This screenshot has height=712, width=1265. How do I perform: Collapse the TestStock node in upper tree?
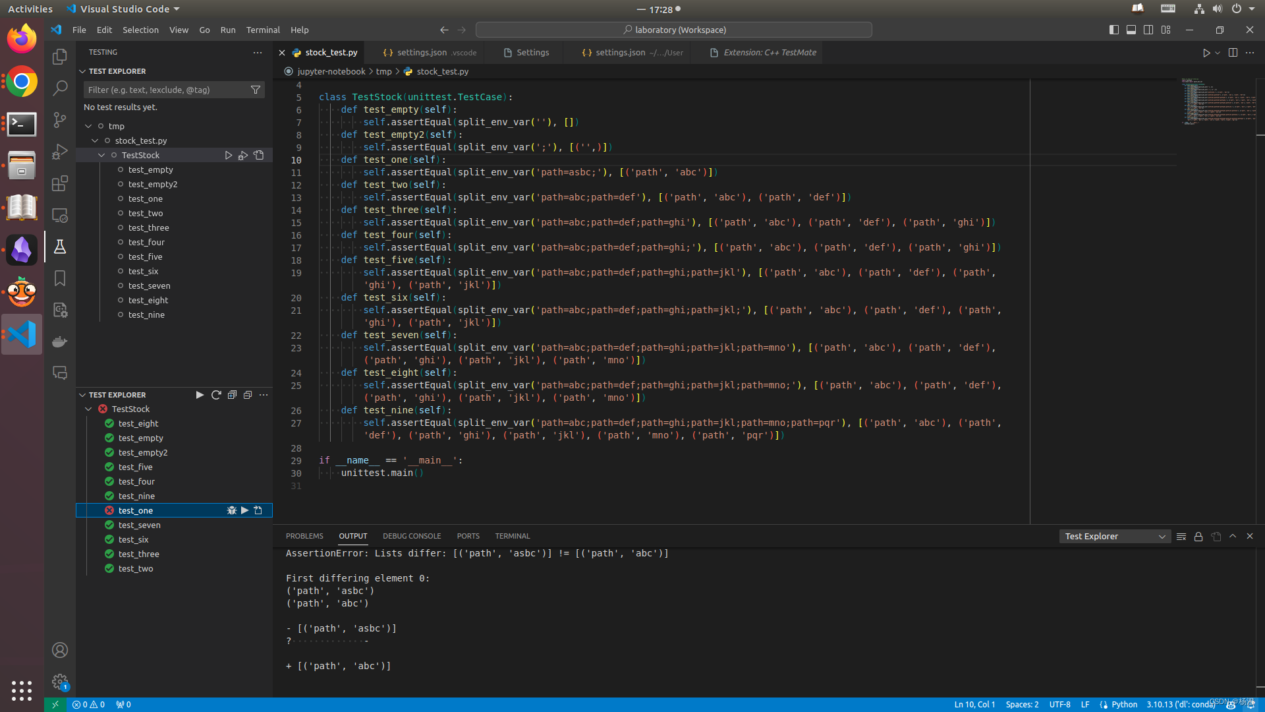point(101,155)
